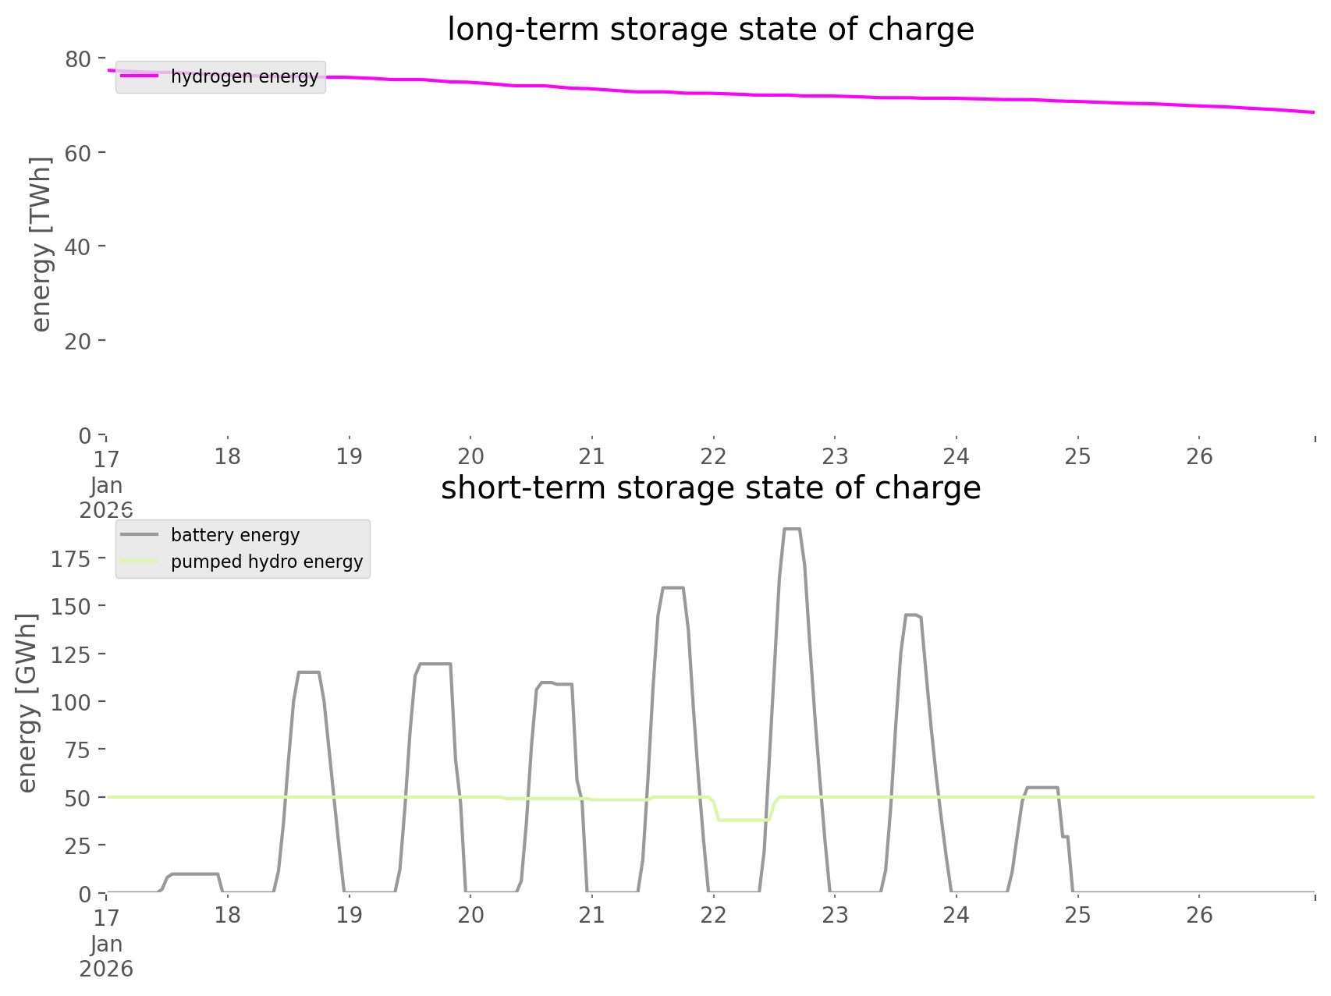Viewport: 1331px width, 996px height.
Task: Select the "pumped hydro energy" legend label
Action: 267,562
